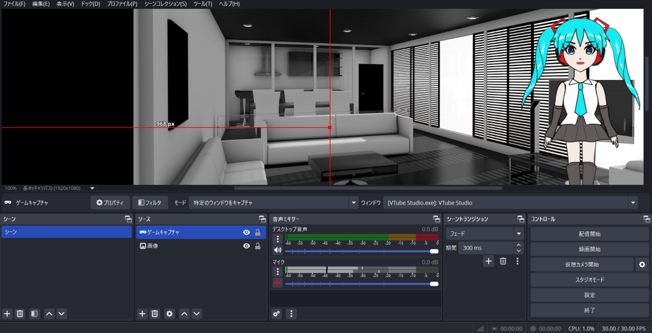Move source down in Sources dock
Image resolution: width=652 pixels, height=333 pixels.
197,314
